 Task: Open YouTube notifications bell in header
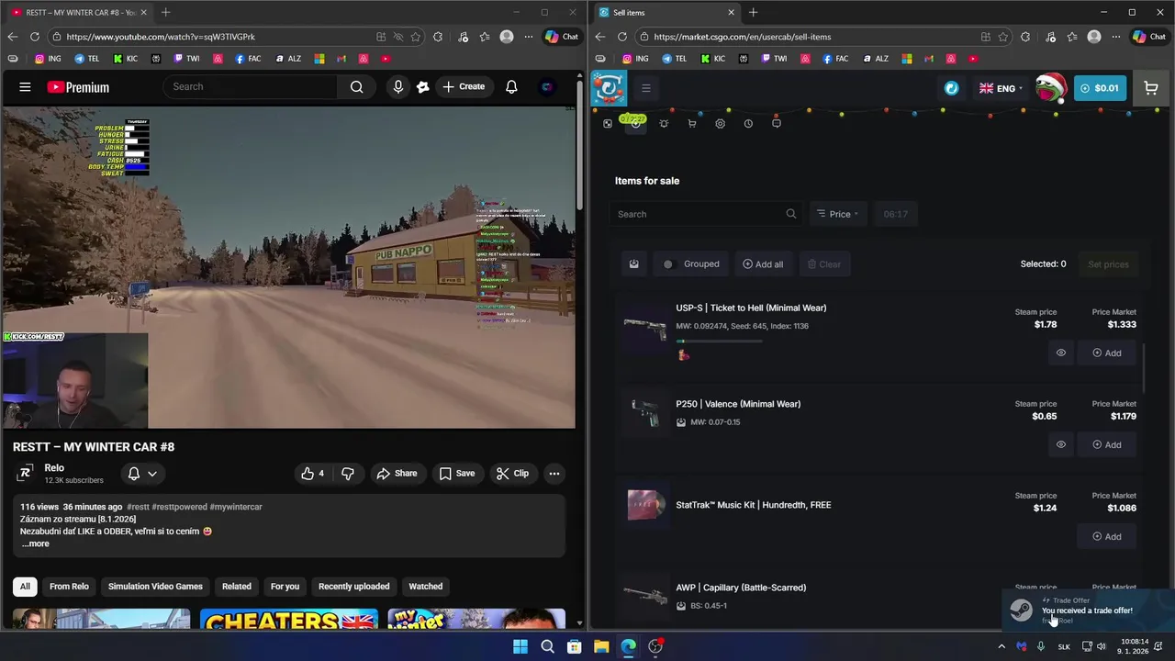click(511, 86)
